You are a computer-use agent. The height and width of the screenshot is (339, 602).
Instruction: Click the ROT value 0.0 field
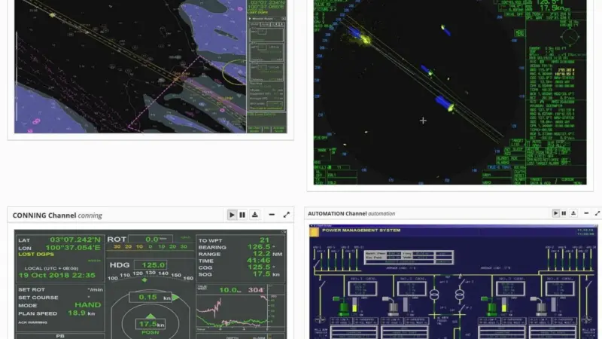[x=150, y=239]
